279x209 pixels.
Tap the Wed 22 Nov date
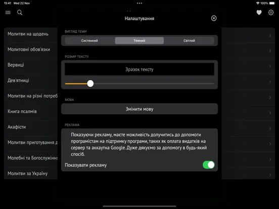click(x=22, y=3)
